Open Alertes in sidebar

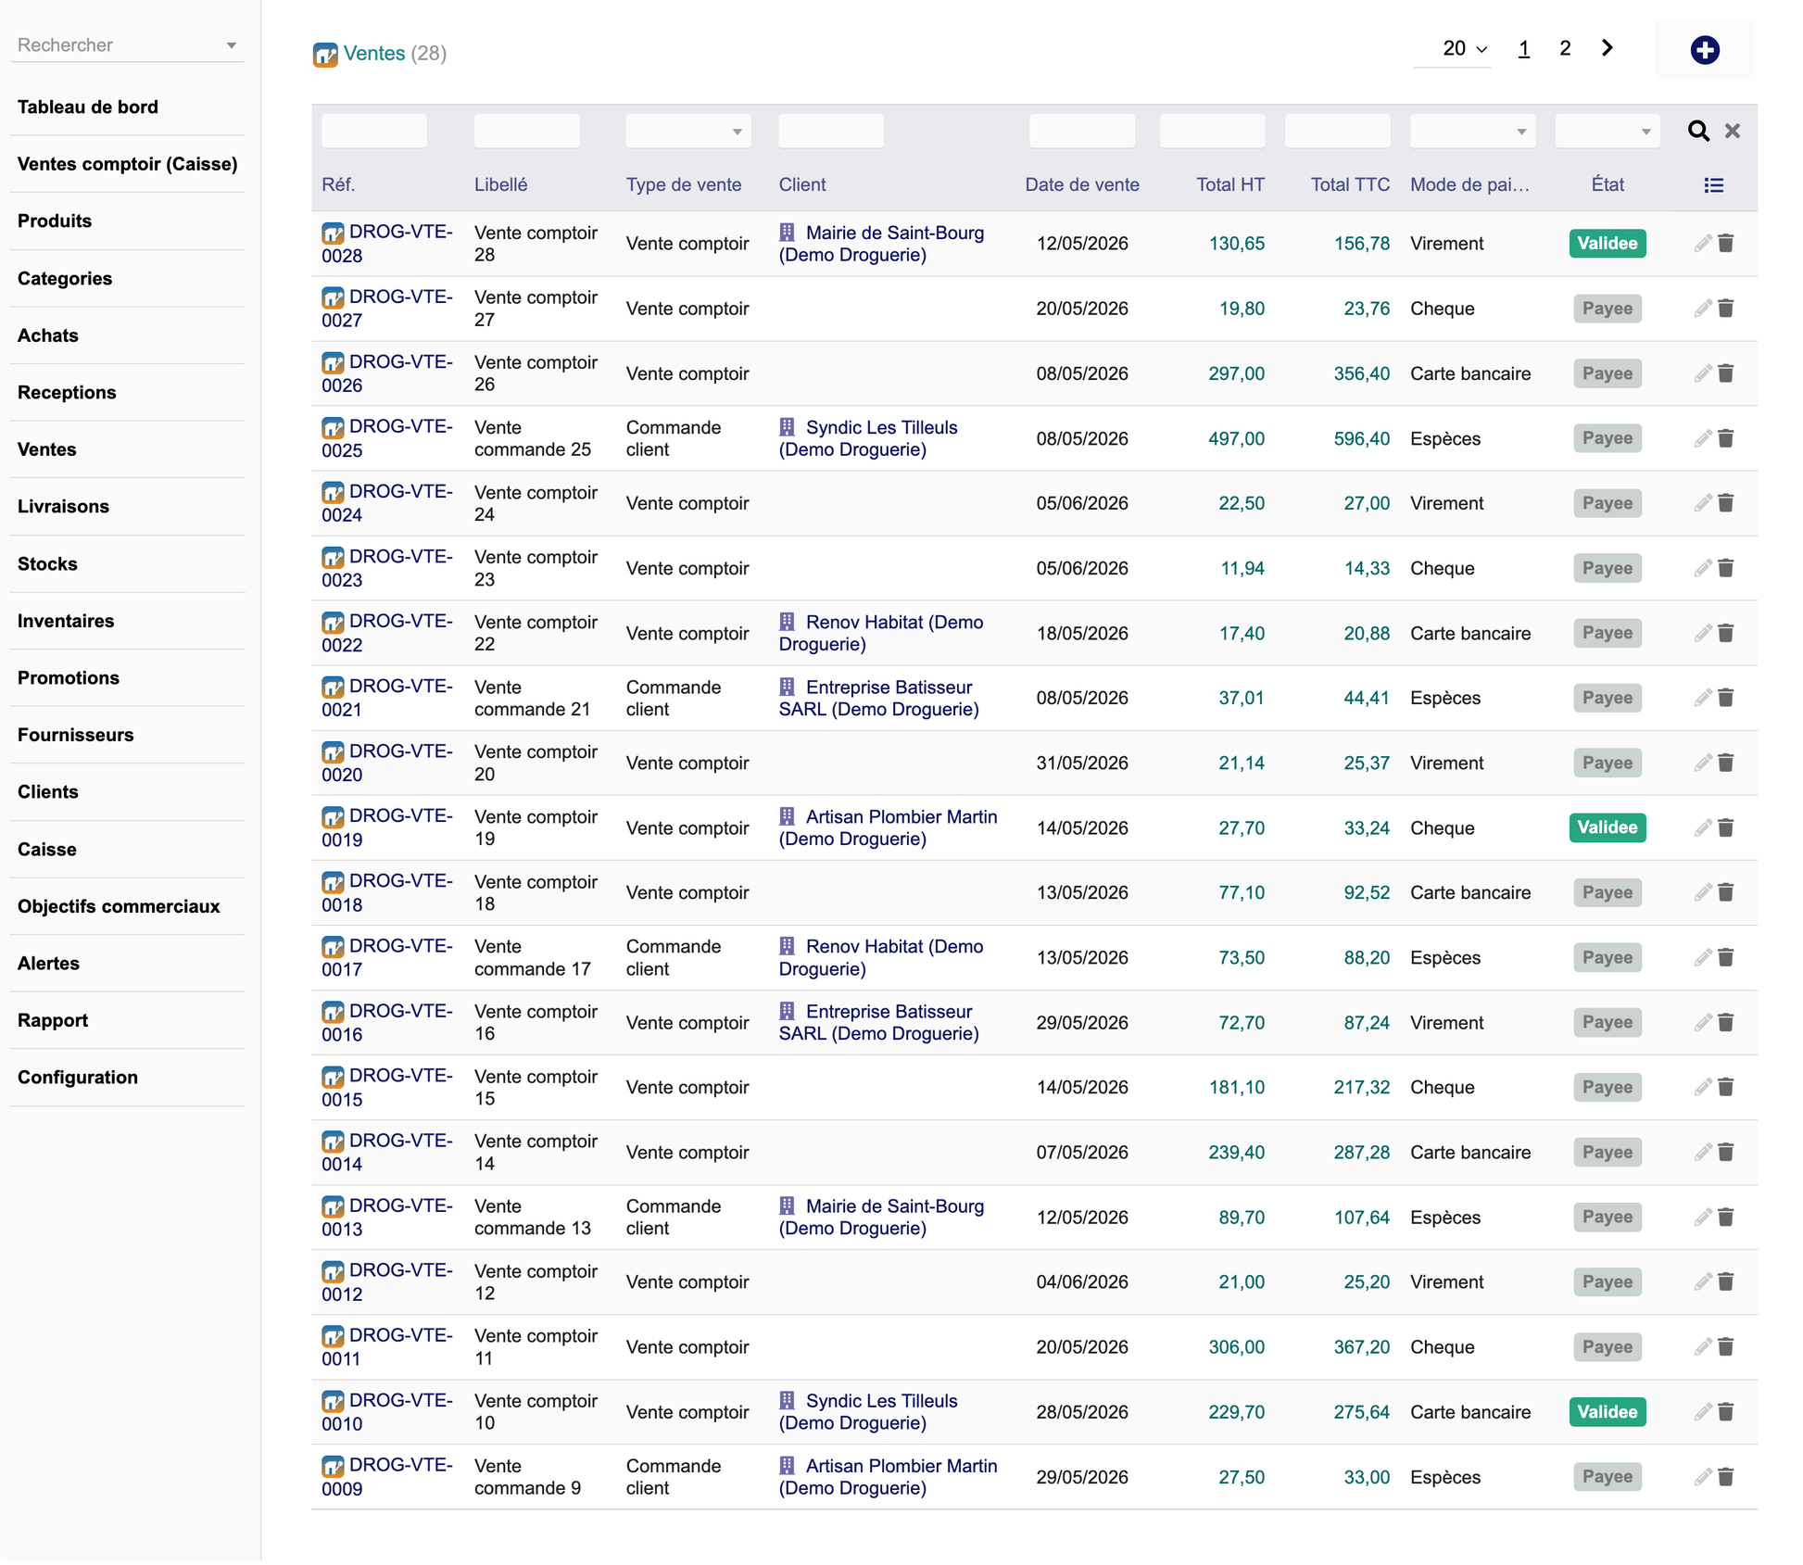click(x=48, y=963)
